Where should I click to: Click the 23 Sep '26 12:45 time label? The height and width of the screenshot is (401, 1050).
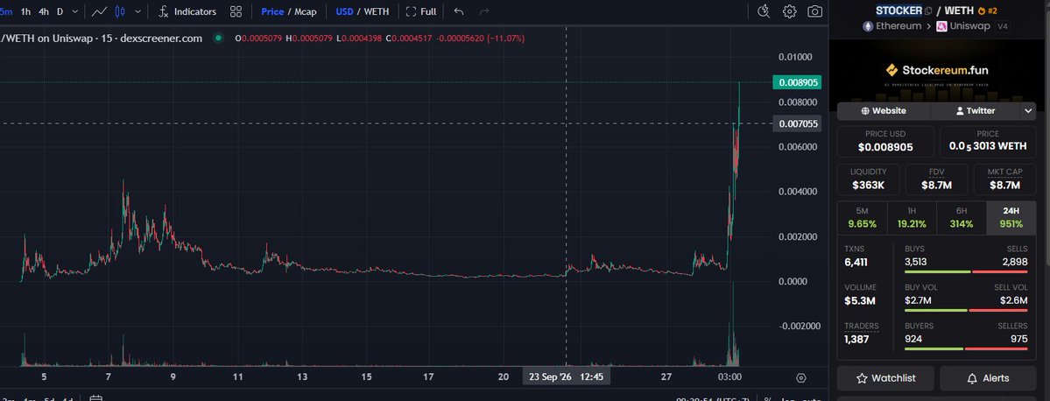(x=567, y=376)
